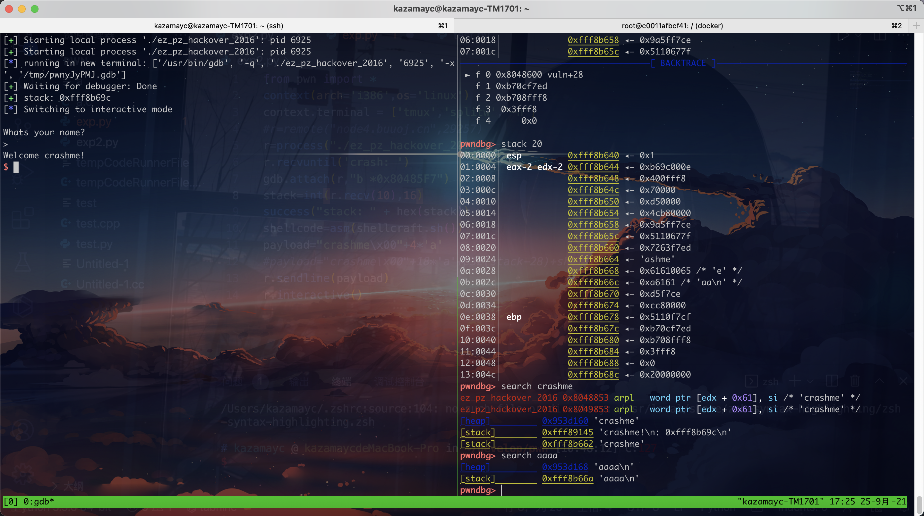
Task: Click [stack] label beside 0xfff89145
Action: tap(477, 432)
